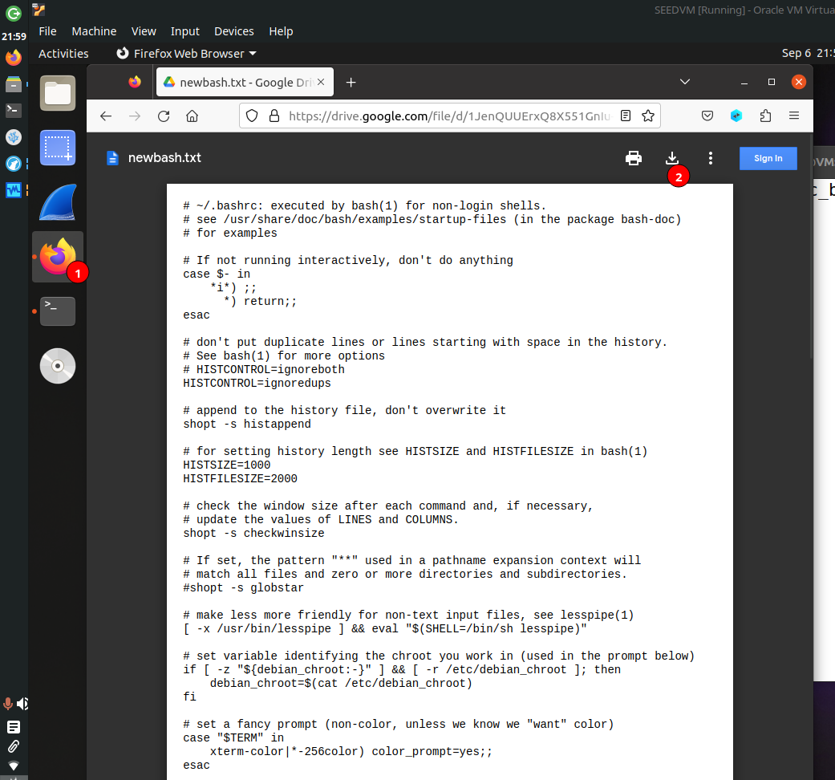Go to the Firefox home page
The width and height of the screenshot is (835, 780).
(x=193, y=116)
